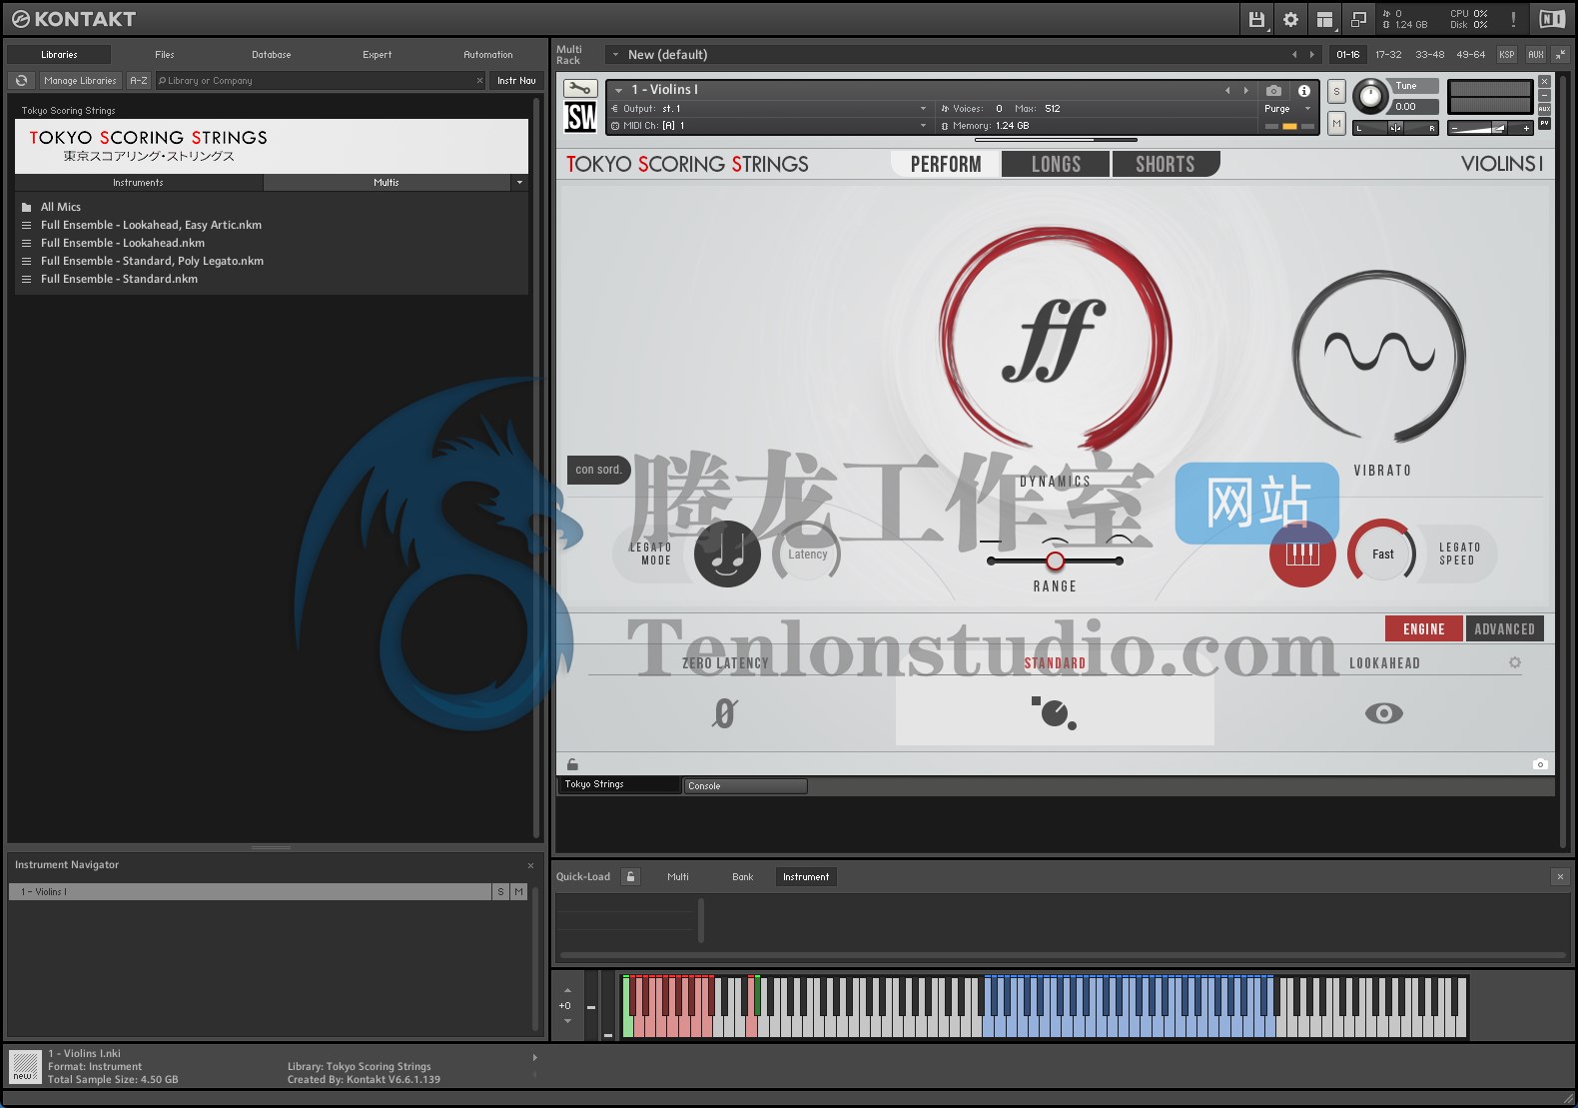1578x1108 pixels.
Task: Click the unlock icon at instrument bottom
Action: [572, 764]
